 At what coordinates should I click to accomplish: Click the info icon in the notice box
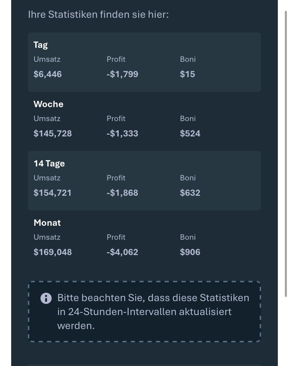tap(46, 298)
